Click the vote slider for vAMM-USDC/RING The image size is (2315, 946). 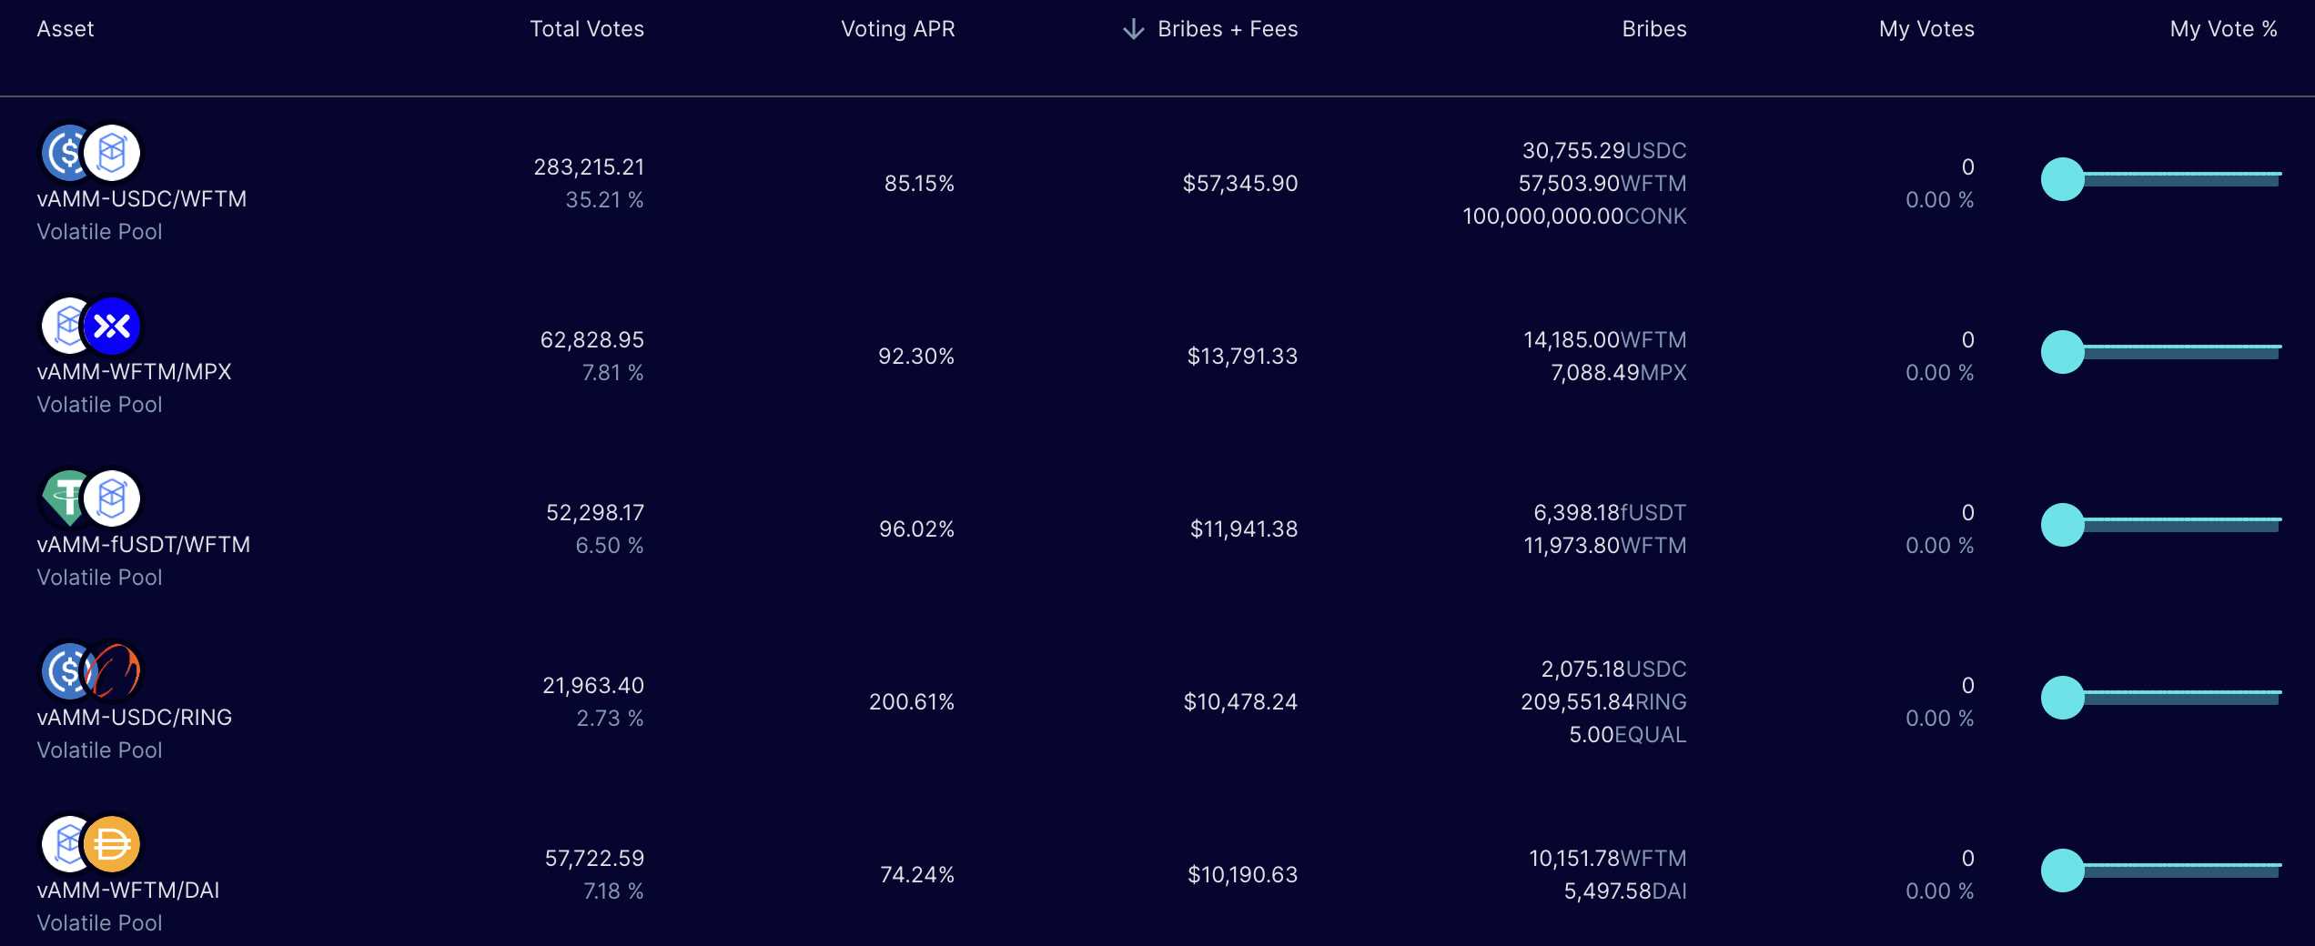click(2063, 697)
